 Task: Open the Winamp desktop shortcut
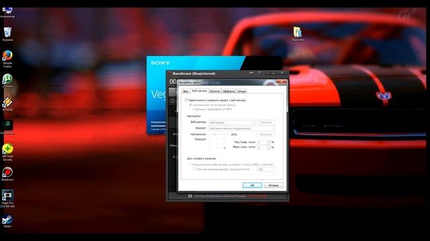point(7,104)
